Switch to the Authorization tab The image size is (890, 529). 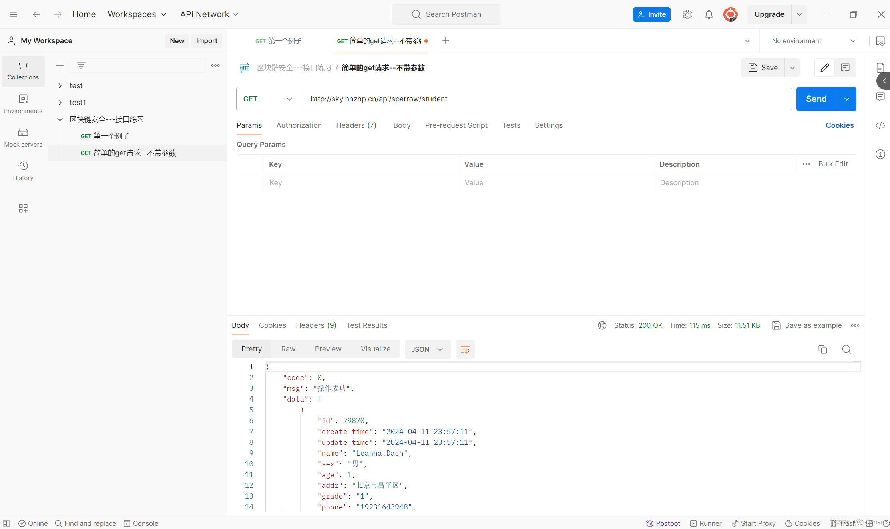tap(299, 125)
